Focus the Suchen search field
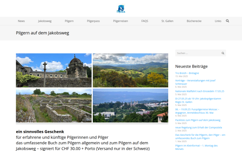Image resolution: width=242 pixels, height=151 pixels. (200, 53)
